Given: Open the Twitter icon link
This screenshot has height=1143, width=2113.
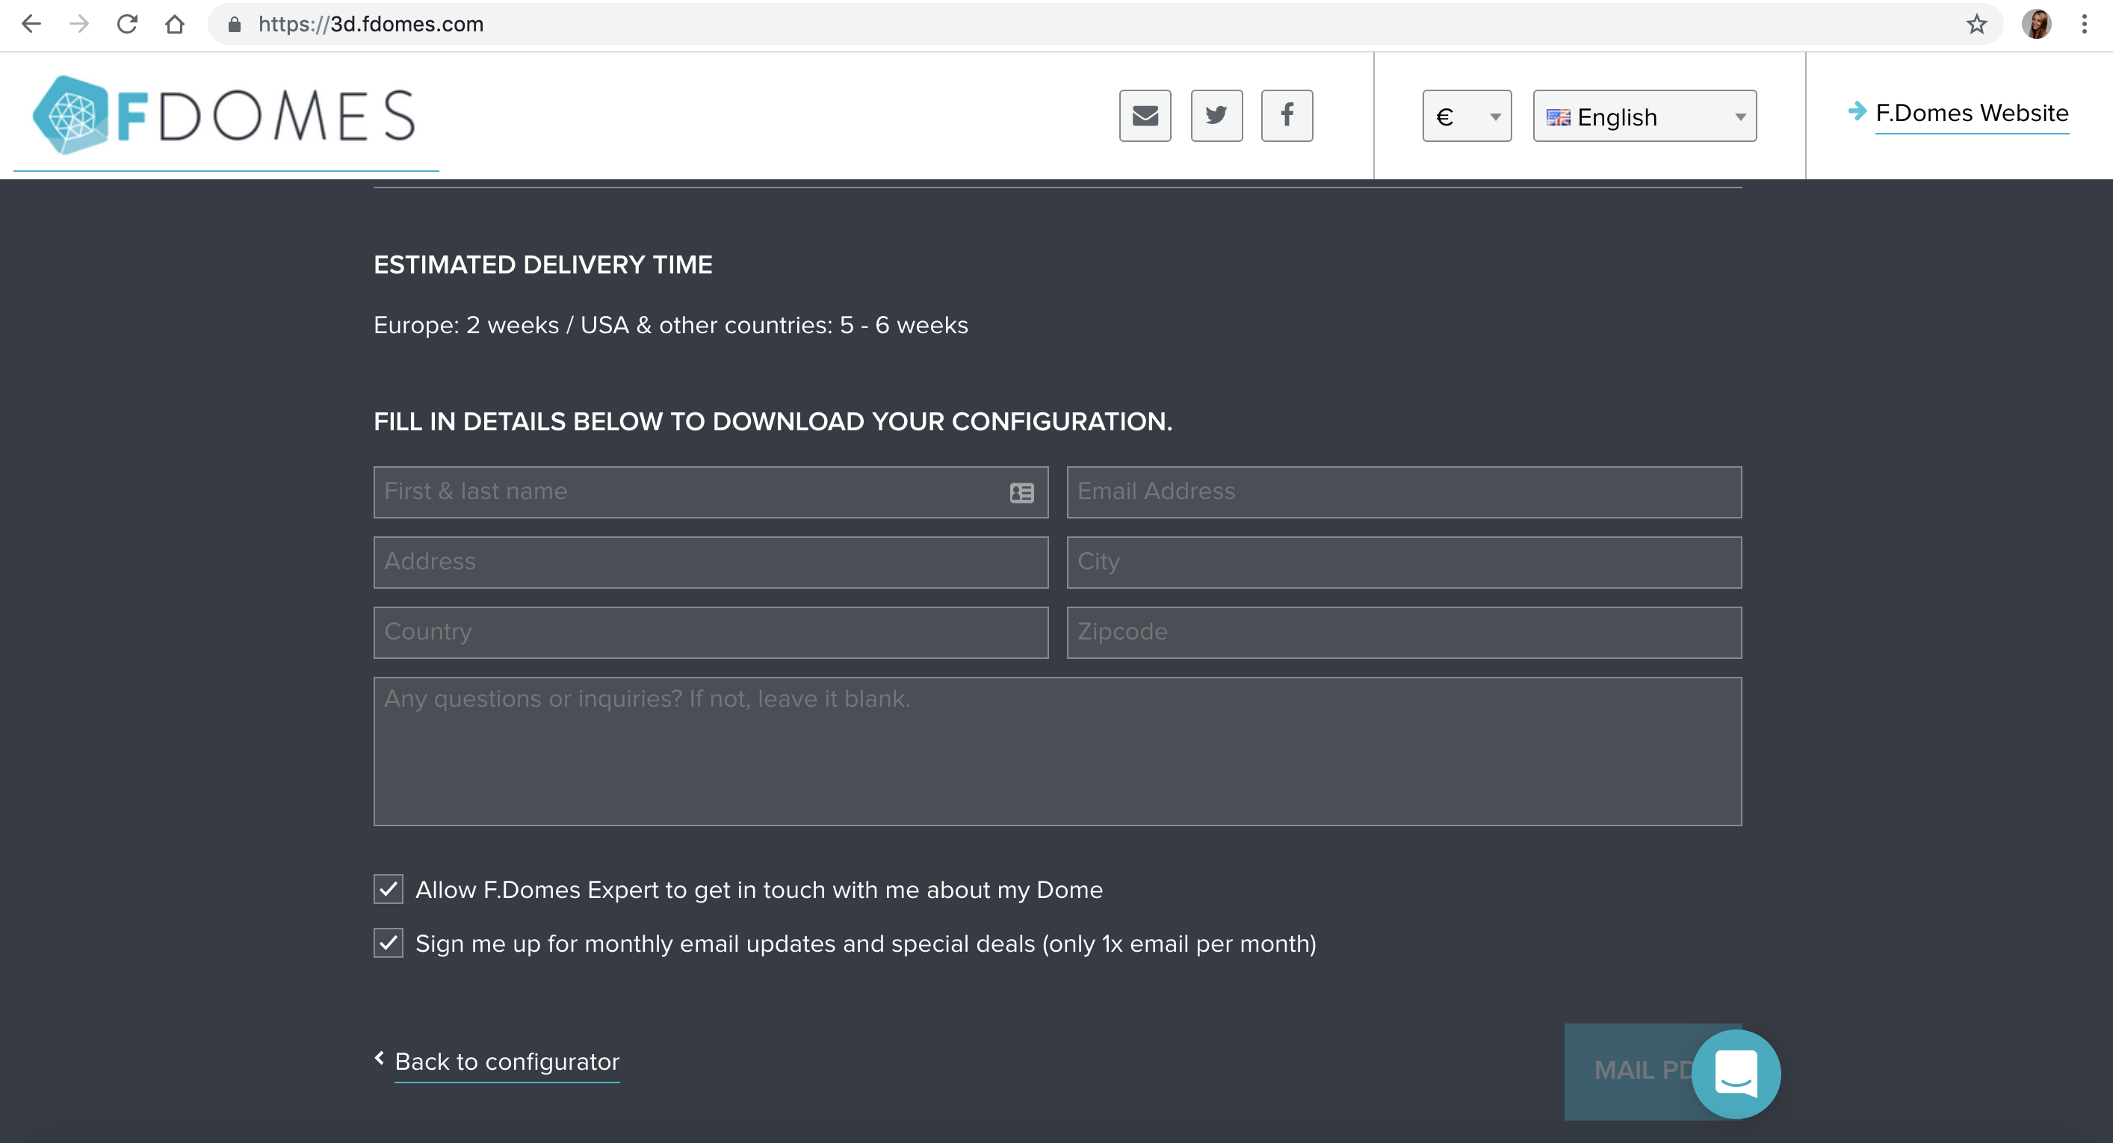Looking at the screenshot, I should [x=1216, y=116].
